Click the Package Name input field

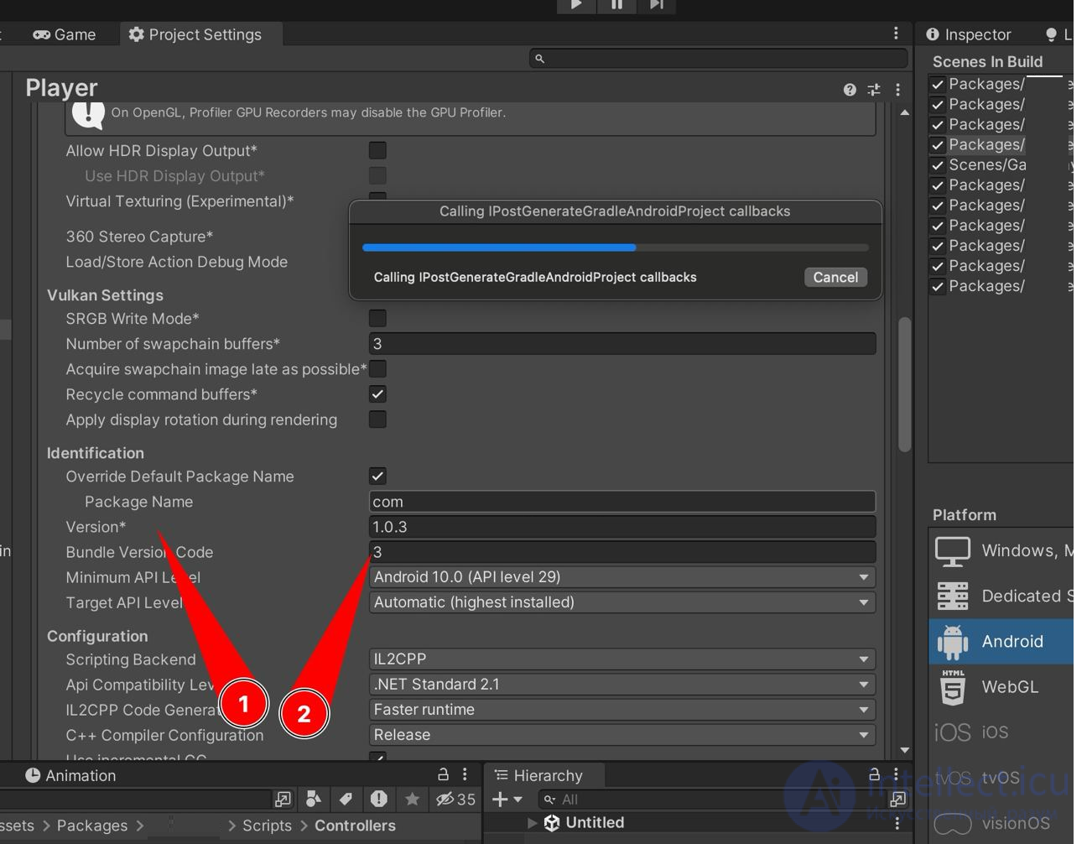pyautogui.click(x=622, y=501)
